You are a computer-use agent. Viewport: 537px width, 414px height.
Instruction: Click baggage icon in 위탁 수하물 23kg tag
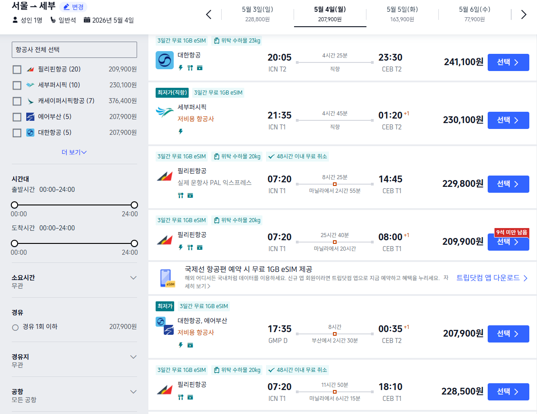pyautogui.click(x=216, y=41)
